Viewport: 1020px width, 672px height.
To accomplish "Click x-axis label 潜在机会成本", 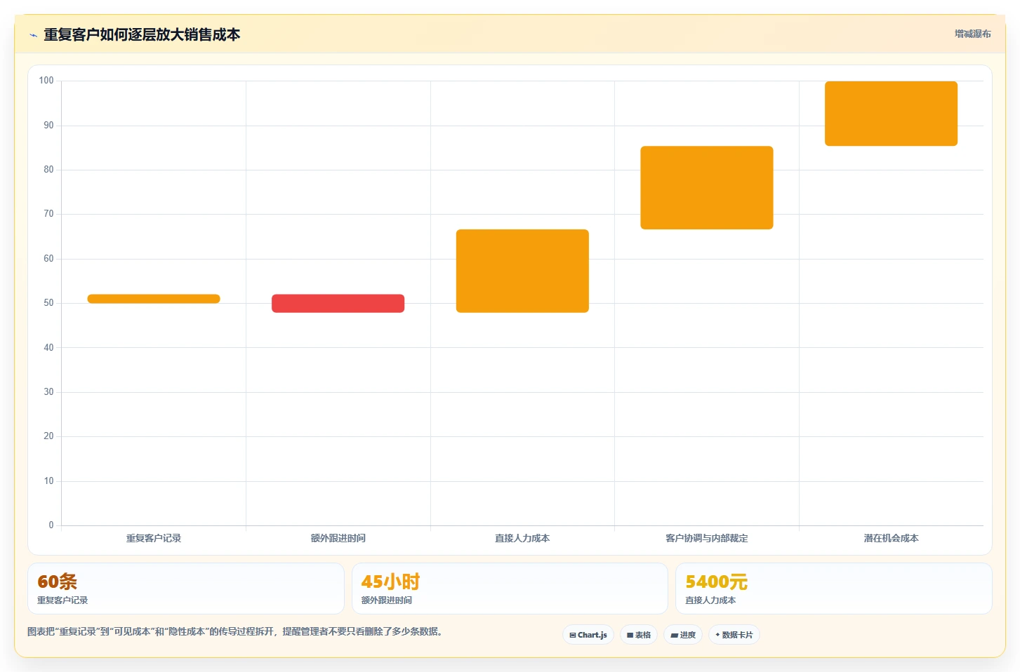I will point(891,538).
